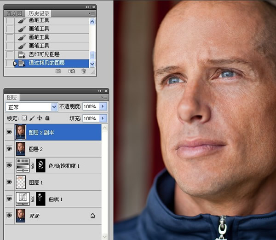
Task: Click the delete current state trash icon
Action: 84,71
